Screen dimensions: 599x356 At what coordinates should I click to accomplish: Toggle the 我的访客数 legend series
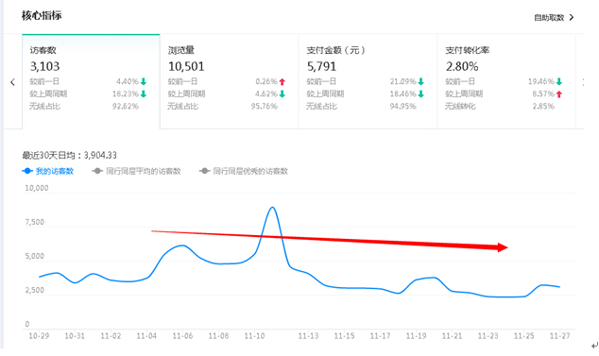click(x=48, y=171)
